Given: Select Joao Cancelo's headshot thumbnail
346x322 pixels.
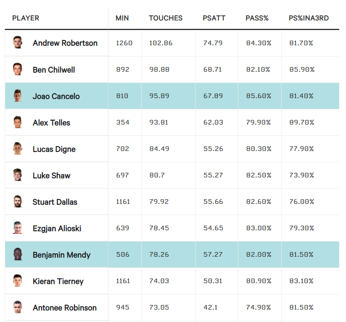Looking at the screenshot, I should pos(17,96).
